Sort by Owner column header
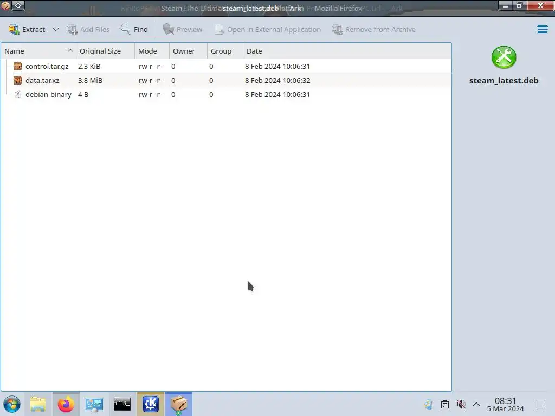The height and width of the screenshot is (416, 555). (188, 51)
